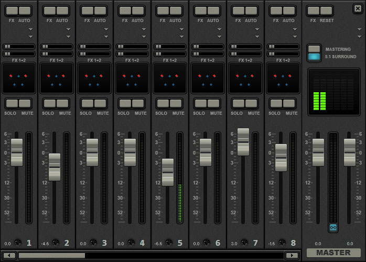Click the master FX button
366x262 pixels.
coord(313,10)
